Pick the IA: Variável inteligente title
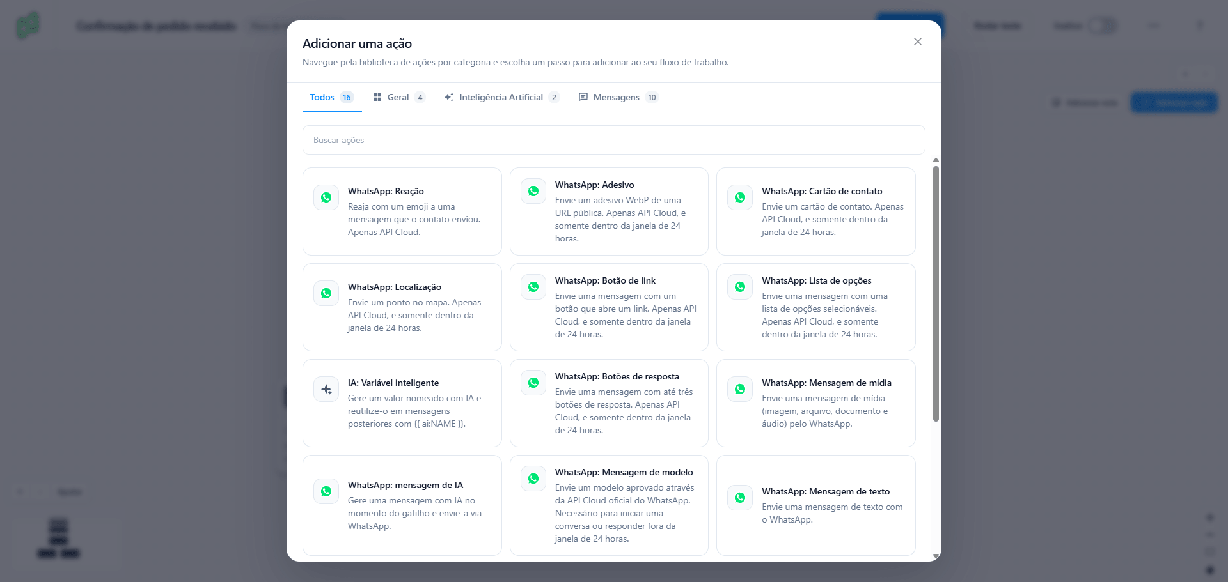Screen dimensions: 1228x582 click(393, 383)
